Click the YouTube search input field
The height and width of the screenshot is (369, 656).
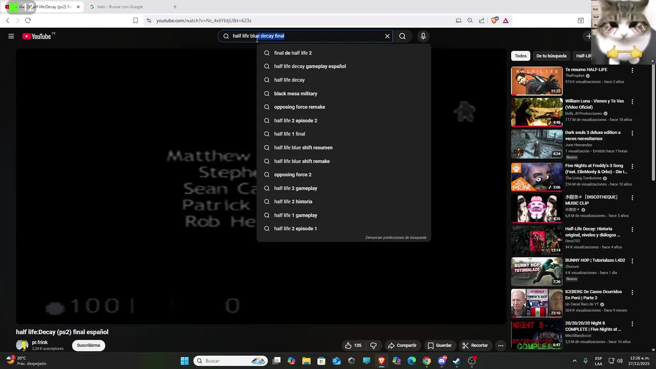coord(305,36)
